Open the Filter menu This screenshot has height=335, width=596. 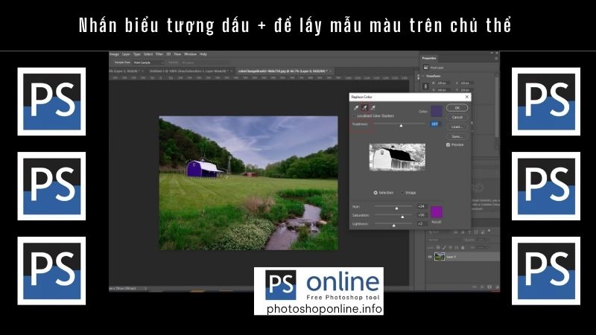click(x=159, y=54)
